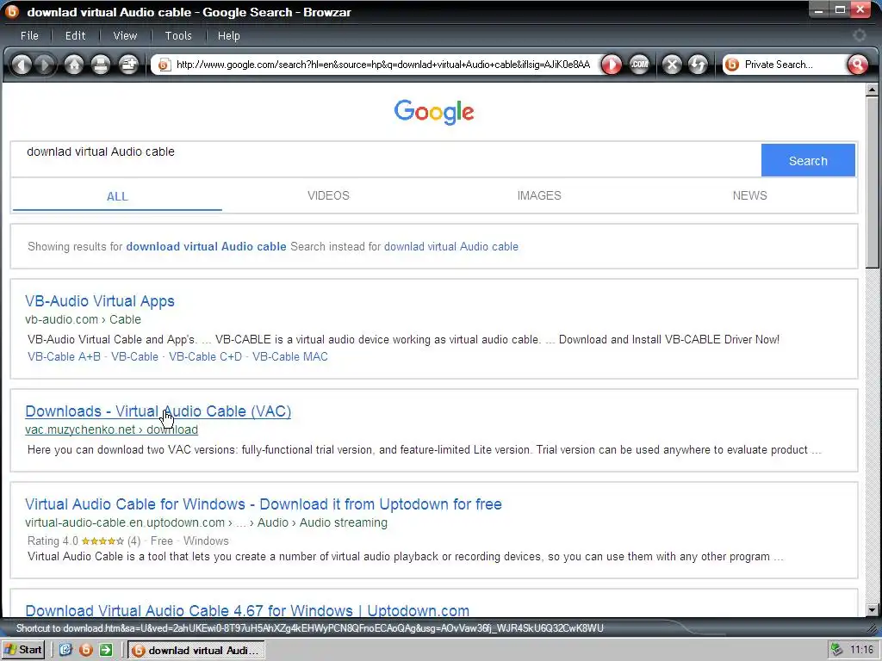Follow the corrected download virtual Audio cable link
The image size is (882, 661).
(206, 246)
